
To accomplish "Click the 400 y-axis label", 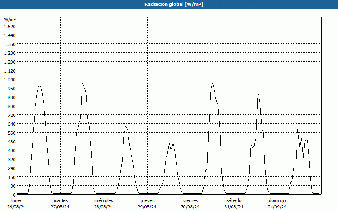I will coord(12,151).
